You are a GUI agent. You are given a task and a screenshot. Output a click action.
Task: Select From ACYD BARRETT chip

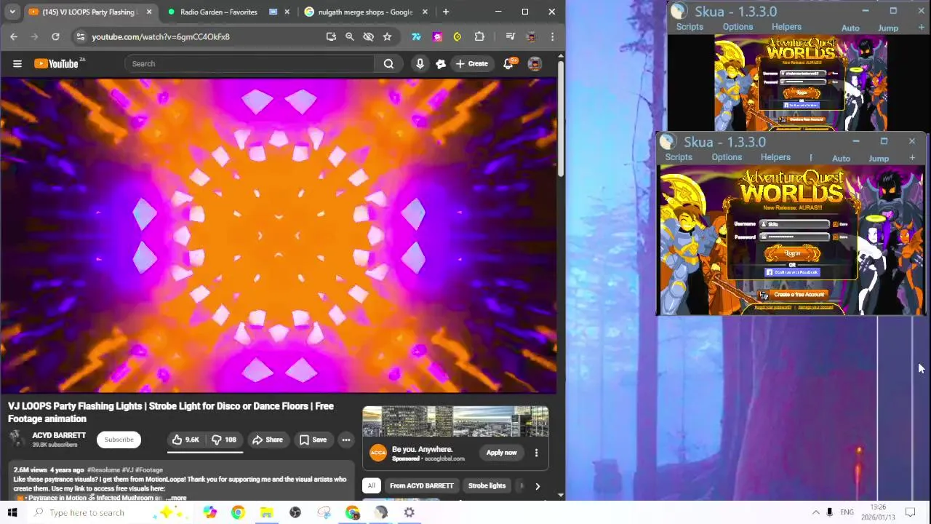point(421,485)
